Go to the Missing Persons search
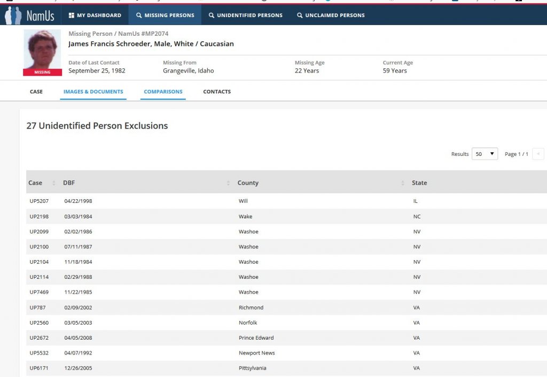Viewport: 547px width, 377px height. (165, 15)
